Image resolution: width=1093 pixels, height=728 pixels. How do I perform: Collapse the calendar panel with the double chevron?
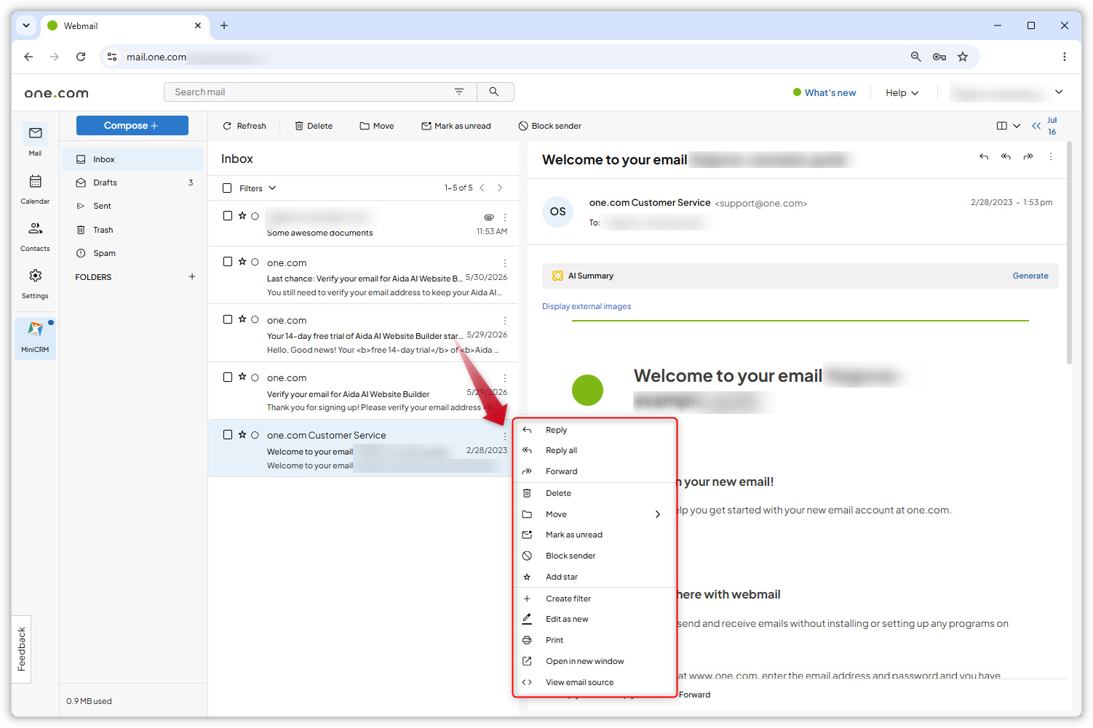[1036, 126]
